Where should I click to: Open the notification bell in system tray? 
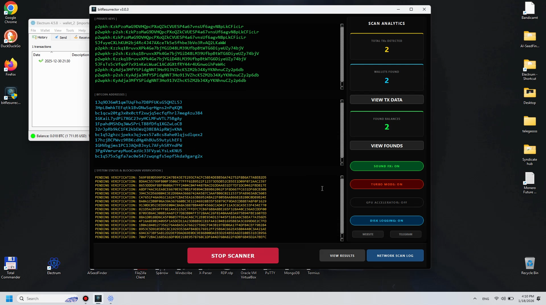539,298
